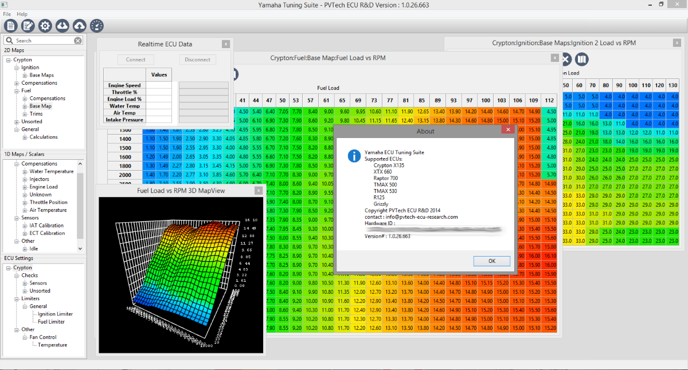The image size is (688, 370).
Task: Expand the Compensations node under Crypton in 2D Maps
Action: 17,83
